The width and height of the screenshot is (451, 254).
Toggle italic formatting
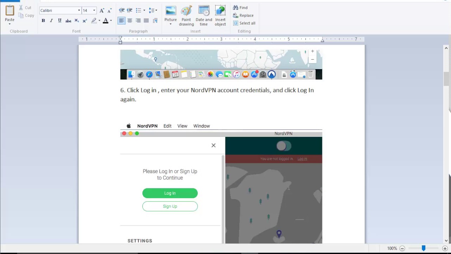[51, 21]
